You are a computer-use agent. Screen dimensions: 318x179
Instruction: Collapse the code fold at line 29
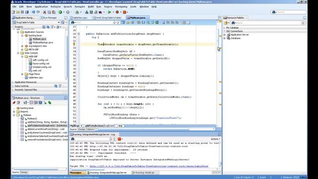(79, 34)
